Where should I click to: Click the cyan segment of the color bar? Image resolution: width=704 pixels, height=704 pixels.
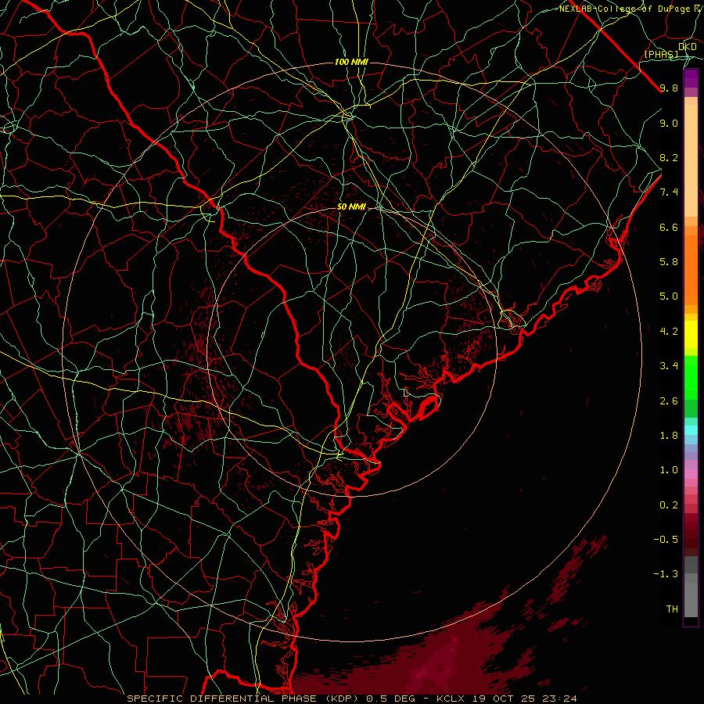coord(691,430)
